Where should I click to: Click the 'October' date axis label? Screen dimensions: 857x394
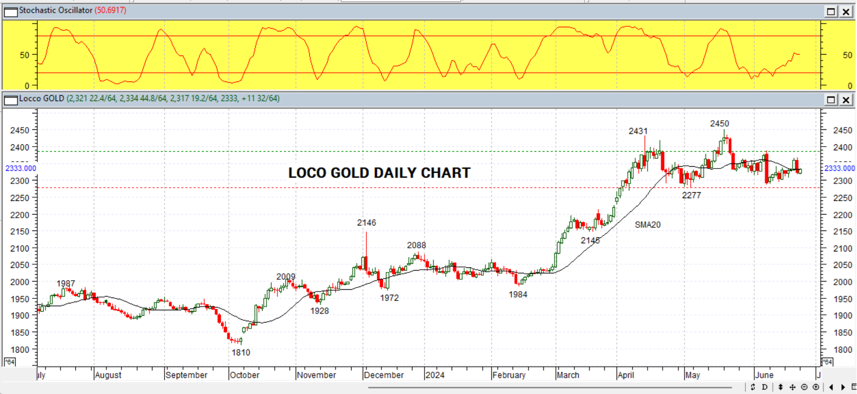pos(244,375)
